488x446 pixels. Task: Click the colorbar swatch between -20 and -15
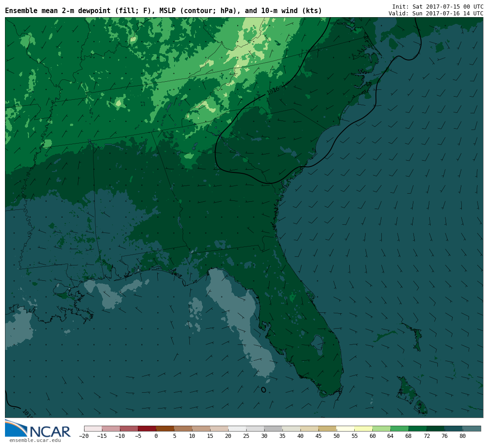[x=93, y=428]
